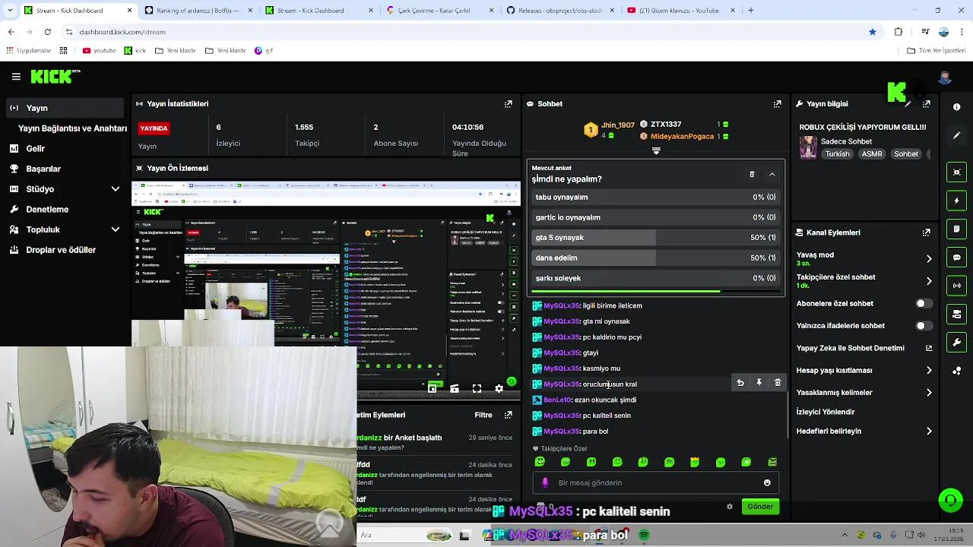Open the browser extensions puzzle icon
The height and width of the screenshot is (547, 973).
pos(899,32)
